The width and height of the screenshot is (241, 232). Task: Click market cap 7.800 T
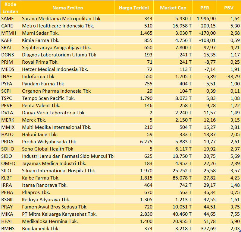183,48
